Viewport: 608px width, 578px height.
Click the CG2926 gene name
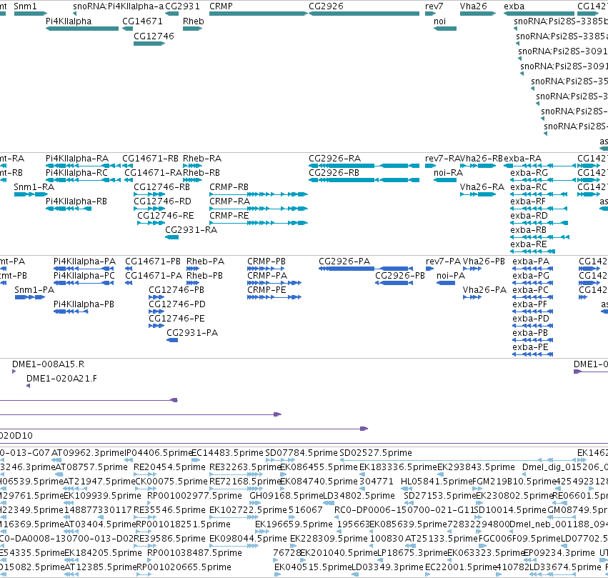[x=326, y=6]
